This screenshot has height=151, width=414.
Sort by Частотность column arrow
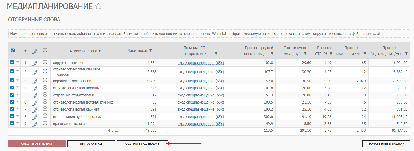pos(151,51)
